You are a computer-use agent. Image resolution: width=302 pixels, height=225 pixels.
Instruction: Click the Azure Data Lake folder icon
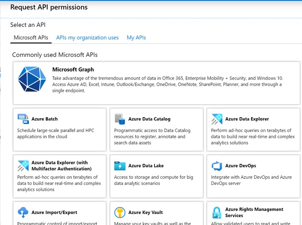120,166
